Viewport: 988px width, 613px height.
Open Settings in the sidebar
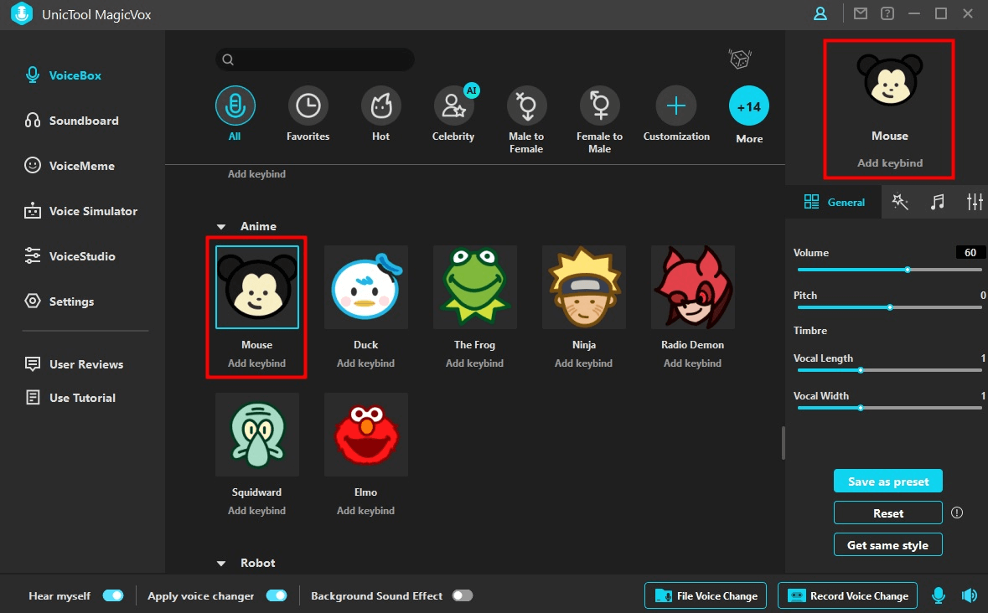click(59, 301)
